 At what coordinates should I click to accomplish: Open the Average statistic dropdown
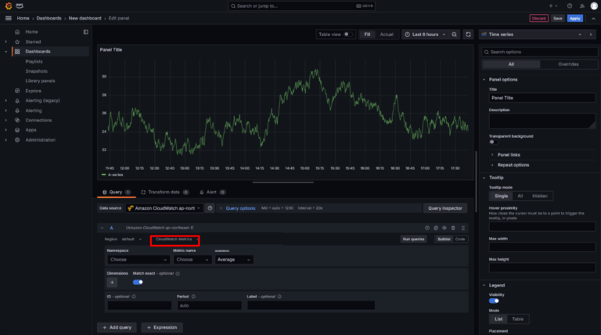(x=234, y=260)
